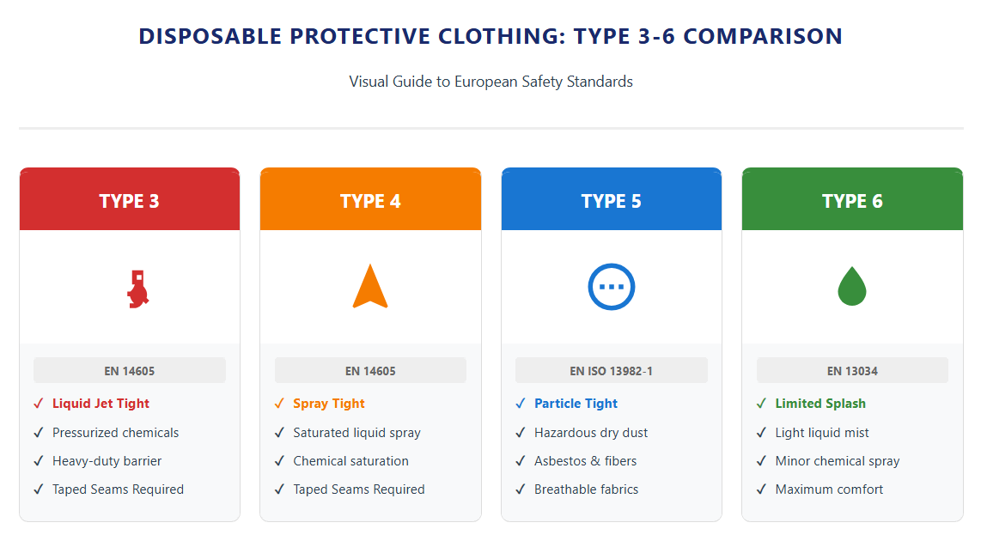The image size is (981, 535).
Task: Select the red TYPE 3 header
Action: click(x=130, y=201)
